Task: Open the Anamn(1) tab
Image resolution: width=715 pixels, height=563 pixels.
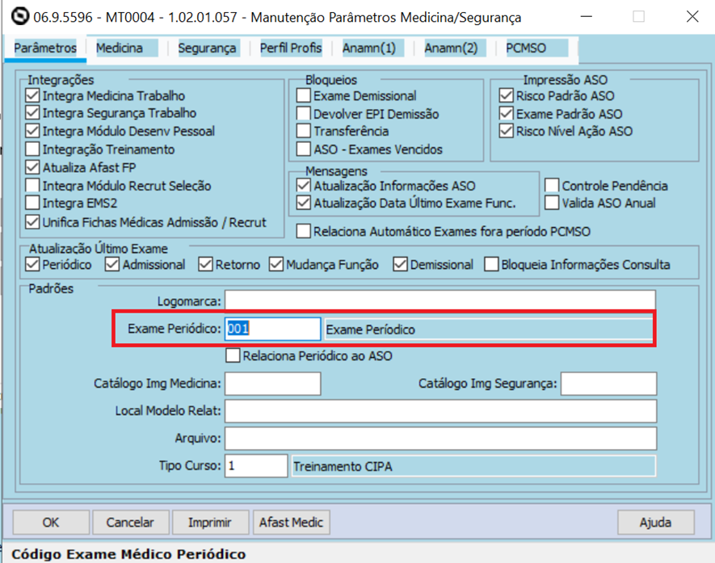Action: [x=371, y=48]
